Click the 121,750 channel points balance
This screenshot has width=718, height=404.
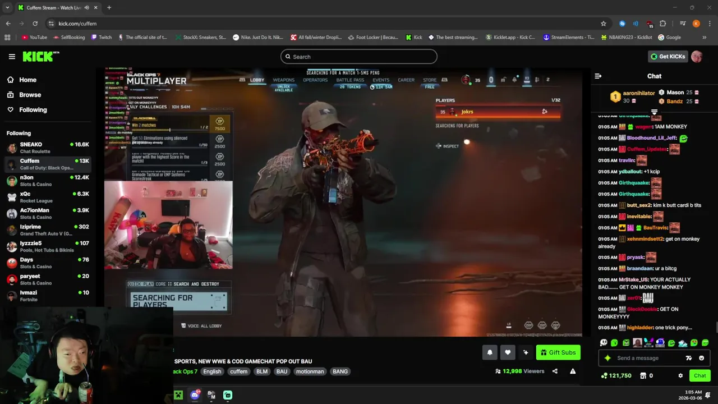pyautogui.click(x=616, y=375)
